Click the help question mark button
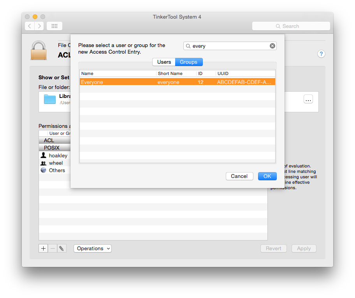This screenshot has height=298, width=355. (321, 54)
